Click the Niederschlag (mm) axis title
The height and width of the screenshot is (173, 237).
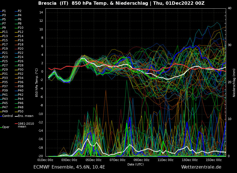(234, 83)
